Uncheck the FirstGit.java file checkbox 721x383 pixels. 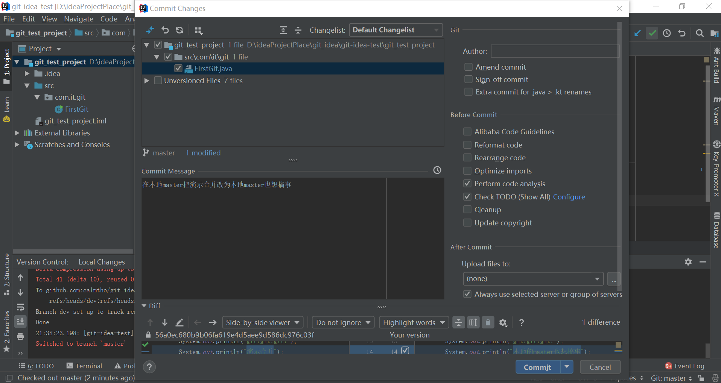click(x=178, y=68)
